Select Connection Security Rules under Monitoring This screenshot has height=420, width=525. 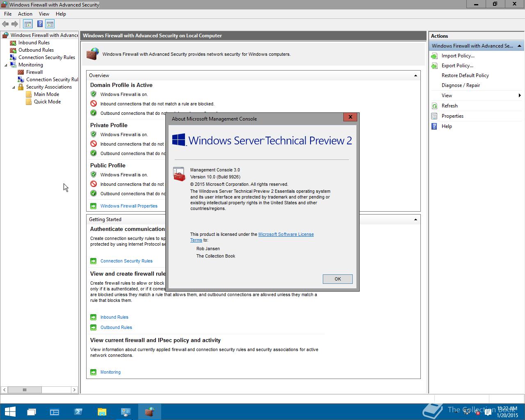point(52,80)
